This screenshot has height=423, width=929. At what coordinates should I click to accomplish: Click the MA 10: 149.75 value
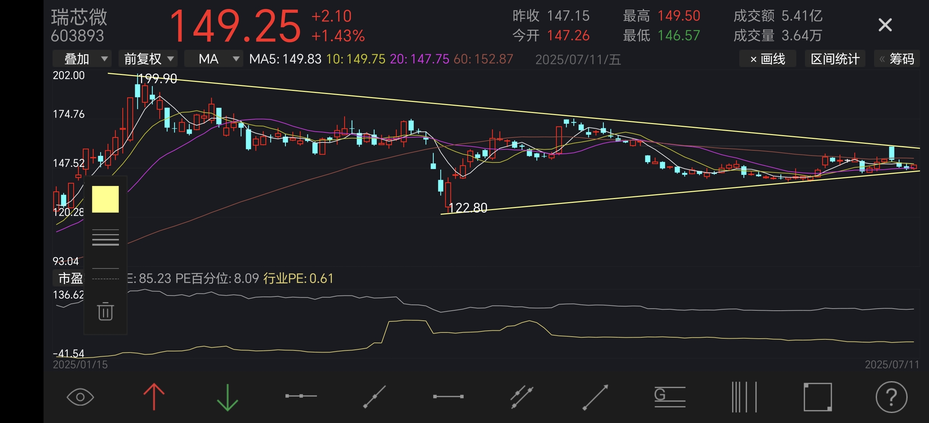pos(356,59)
